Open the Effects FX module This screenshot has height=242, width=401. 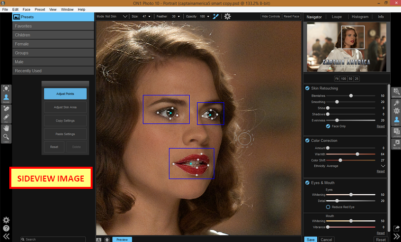click(397, 111)
